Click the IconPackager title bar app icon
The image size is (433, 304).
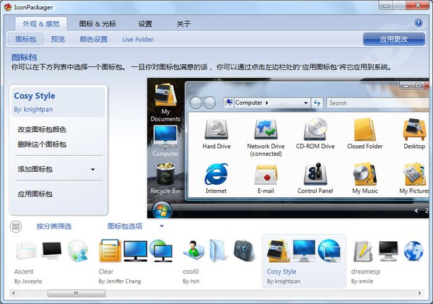[7, 7]
